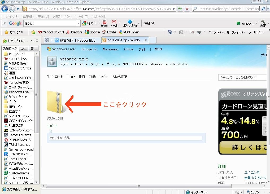Click the horizontal page scrollbar

(x=139, y=186)
